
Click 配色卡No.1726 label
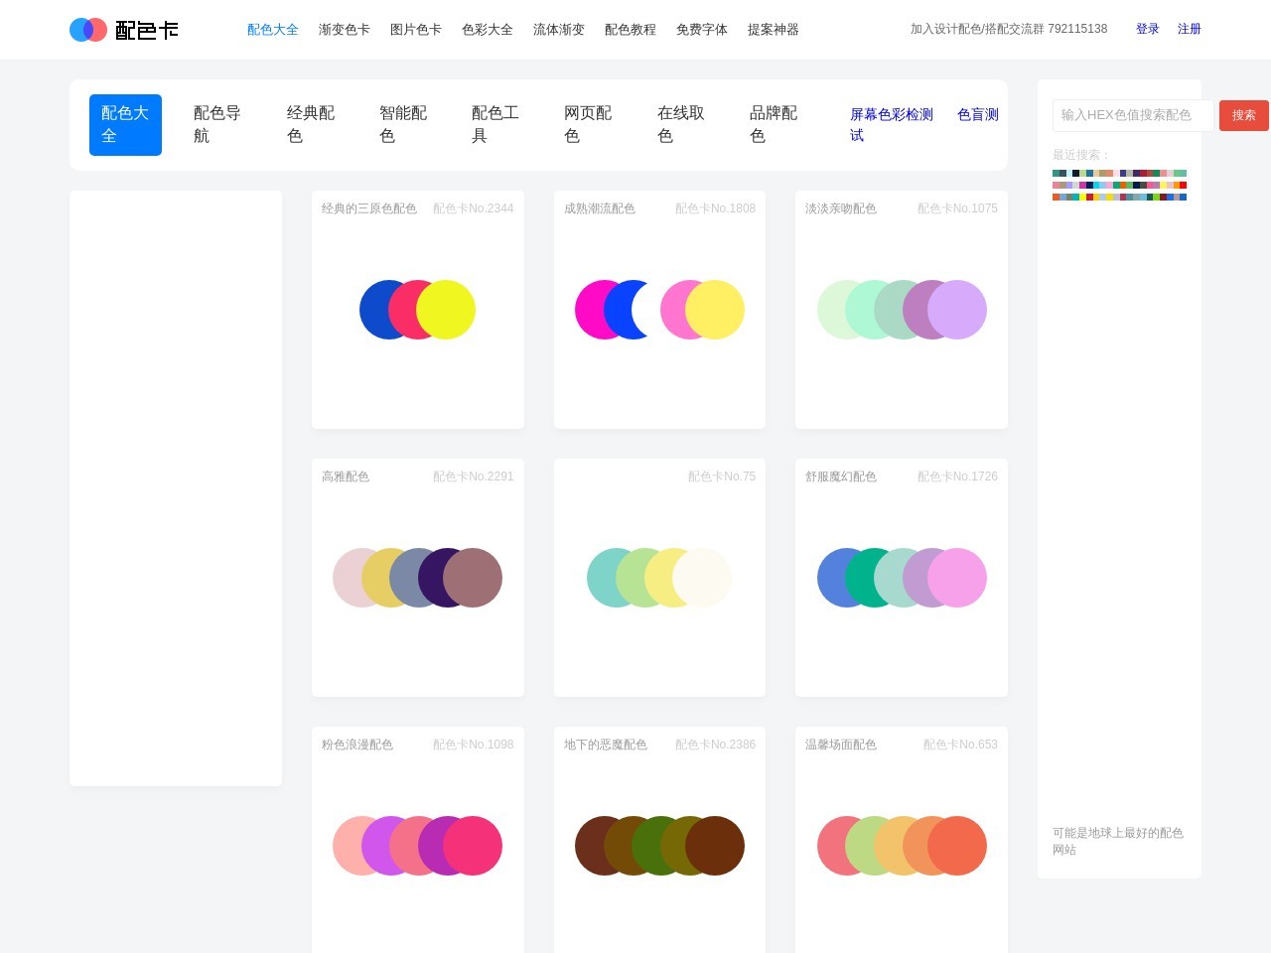pyautogui.click(x=957, y=476)
